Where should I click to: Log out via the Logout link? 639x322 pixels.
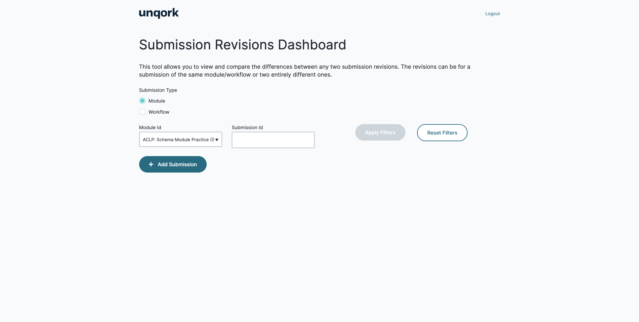(493, 14)
